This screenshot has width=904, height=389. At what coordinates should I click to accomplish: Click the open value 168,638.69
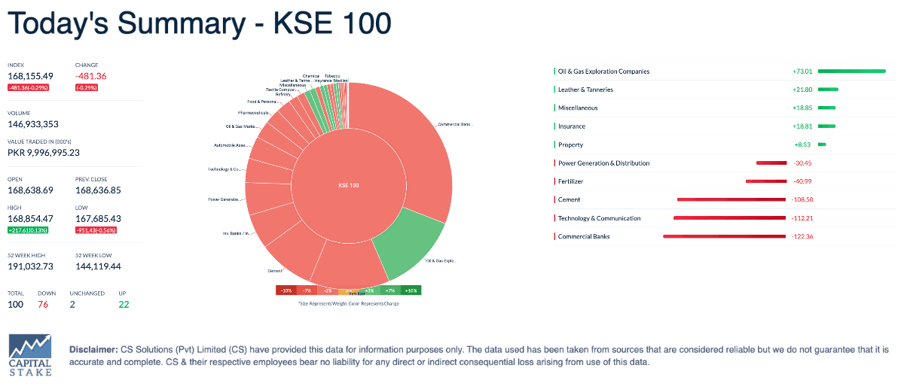[x=30, y=190]
